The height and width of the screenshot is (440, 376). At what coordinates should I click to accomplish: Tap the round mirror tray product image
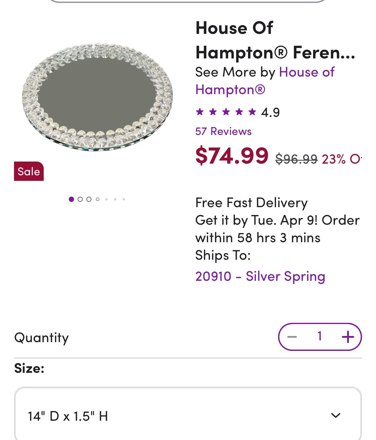click(x=97, y=97)
